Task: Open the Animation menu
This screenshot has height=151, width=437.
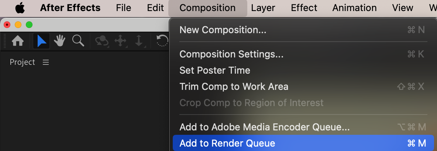Action: 354,8
